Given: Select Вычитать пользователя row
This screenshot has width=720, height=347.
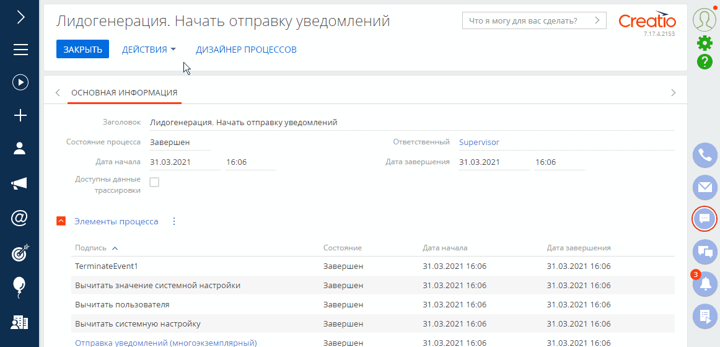Looking at the screenshot, I should point(373,304).
